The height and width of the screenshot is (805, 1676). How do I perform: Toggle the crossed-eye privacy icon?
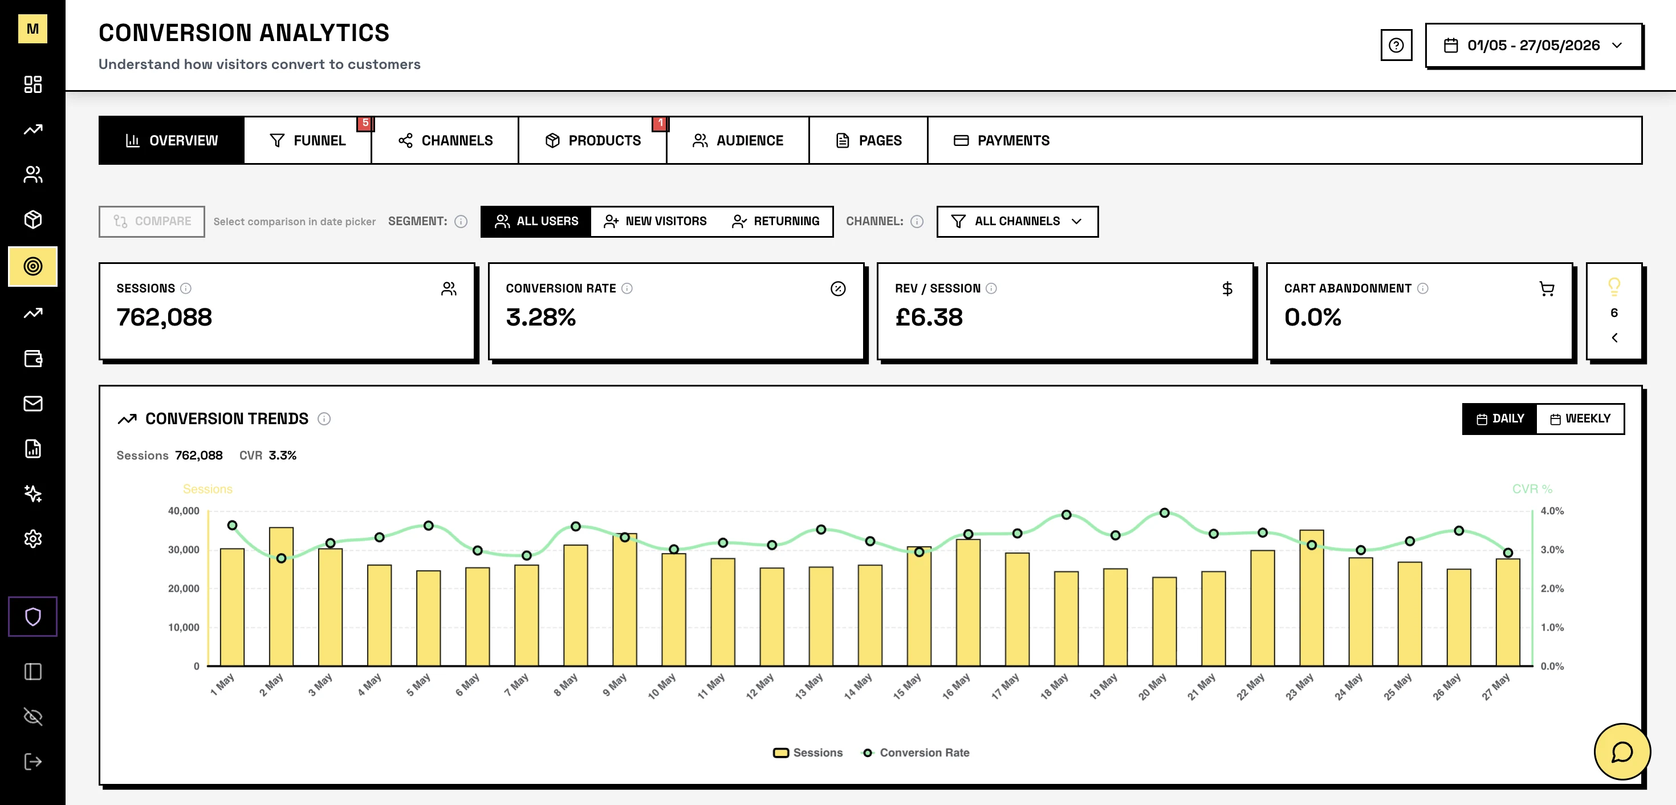click(32, 717)
